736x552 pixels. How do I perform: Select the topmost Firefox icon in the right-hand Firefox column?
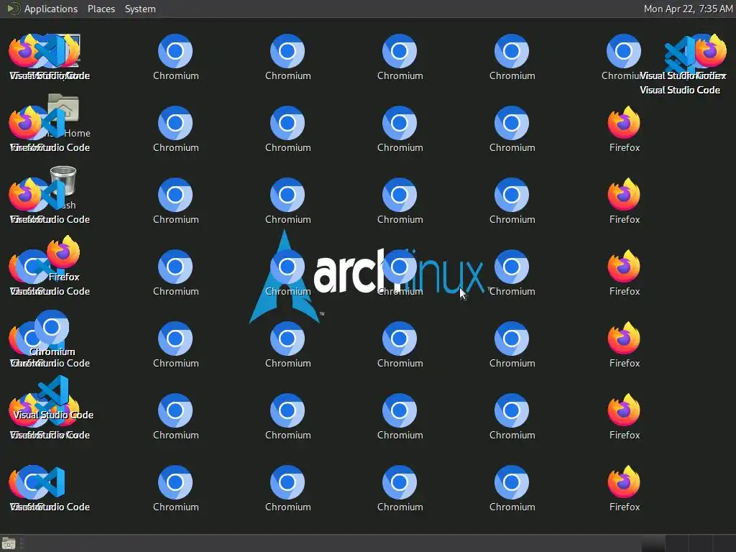pos(624,123)
